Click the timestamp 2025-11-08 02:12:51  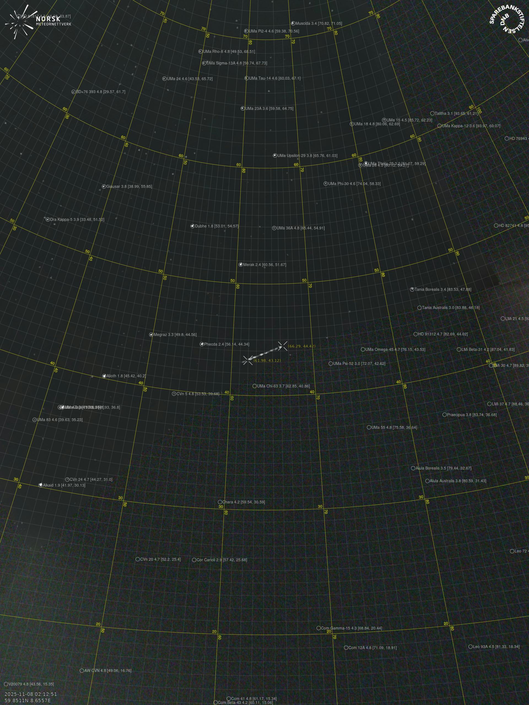pyautogui.click(x=31, y=694)
